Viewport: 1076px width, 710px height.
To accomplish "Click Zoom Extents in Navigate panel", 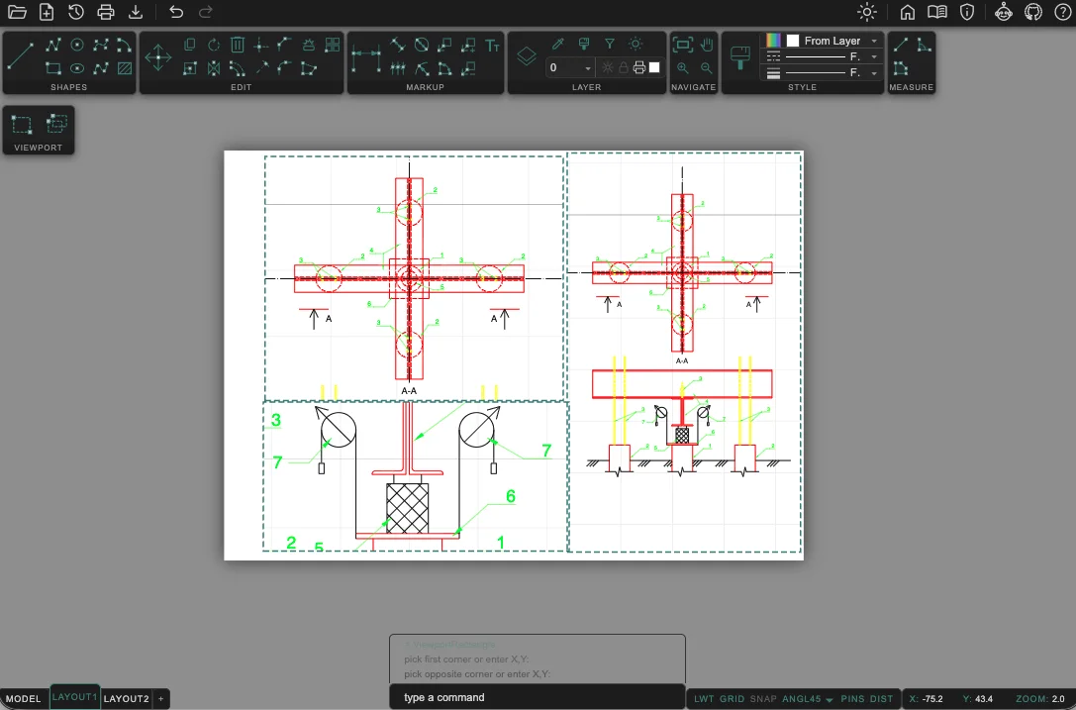I will click(x=683, y=46).
